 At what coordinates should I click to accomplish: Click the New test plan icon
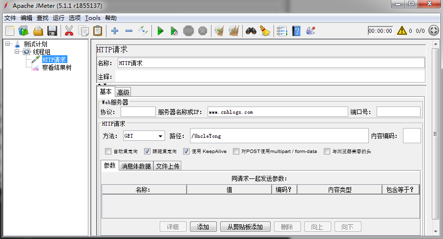coord(10,31)
